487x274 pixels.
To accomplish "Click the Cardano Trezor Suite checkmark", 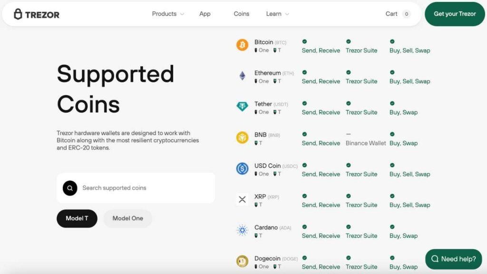I will [x=349, y=227].
